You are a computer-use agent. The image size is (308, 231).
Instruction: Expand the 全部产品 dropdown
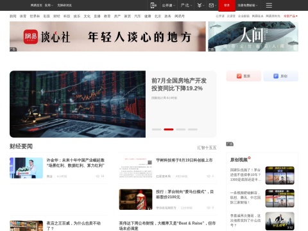pyautogui.click(x=291, y=16)
